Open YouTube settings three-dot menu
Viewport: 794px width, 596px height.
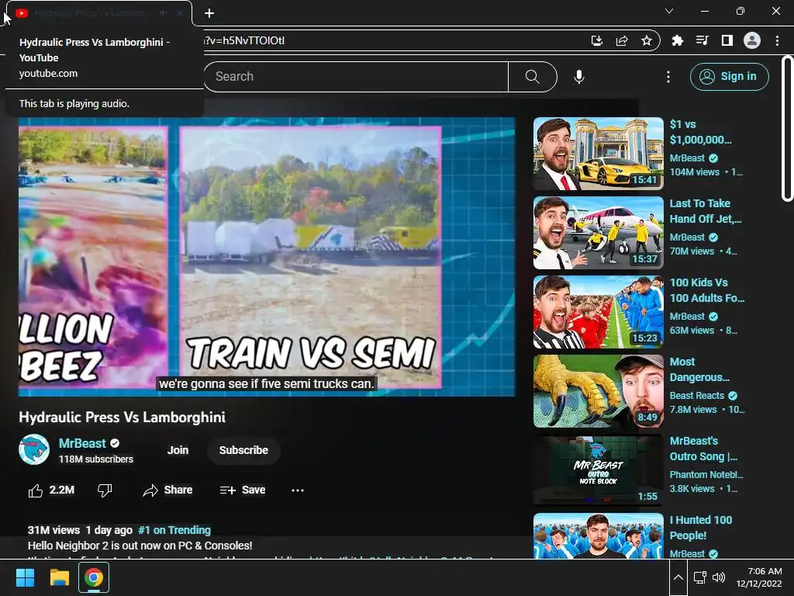pyautogui.click(x=668, y=77)
